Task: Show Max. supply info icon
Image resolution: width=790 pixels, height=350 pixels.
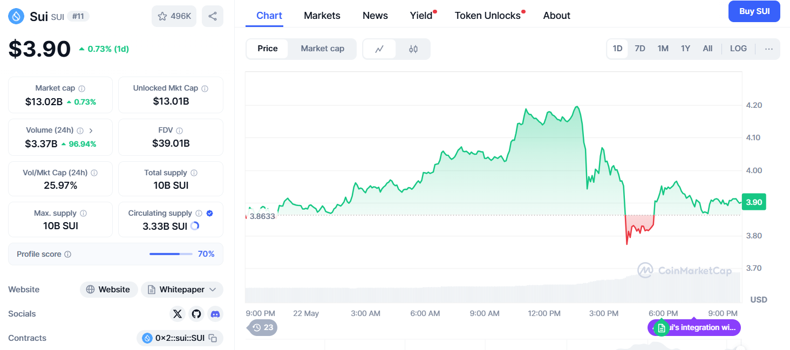Action: click(x=83, y=214)
